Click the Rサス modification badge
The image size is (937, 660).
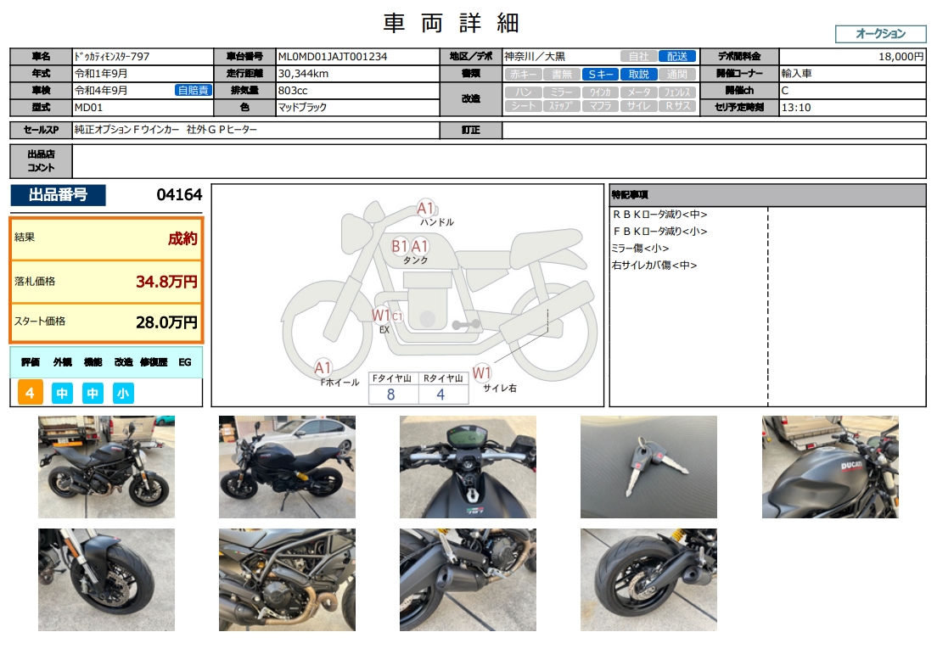point(677,106)
